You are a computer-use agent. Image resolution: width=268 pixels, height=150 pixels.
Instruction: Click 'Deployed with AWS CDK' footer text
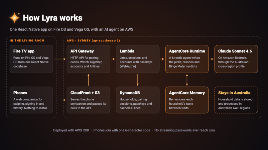[71, 130]
